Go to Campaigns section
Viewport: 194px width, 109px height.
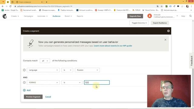tap(28, 16)
